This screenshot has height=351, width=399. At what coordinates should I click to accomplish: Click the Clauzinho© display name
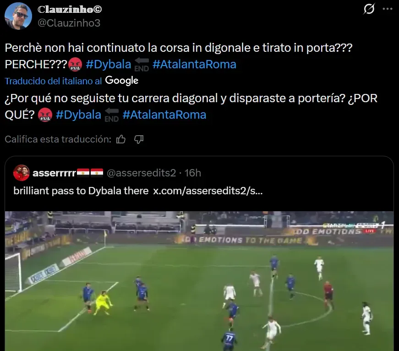70,10
